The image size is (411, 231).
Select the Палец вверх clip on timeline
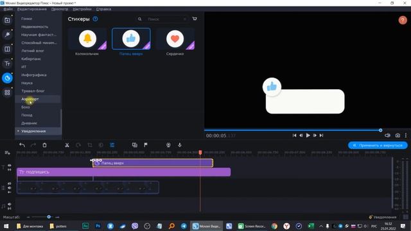click(x=153, y=163)
